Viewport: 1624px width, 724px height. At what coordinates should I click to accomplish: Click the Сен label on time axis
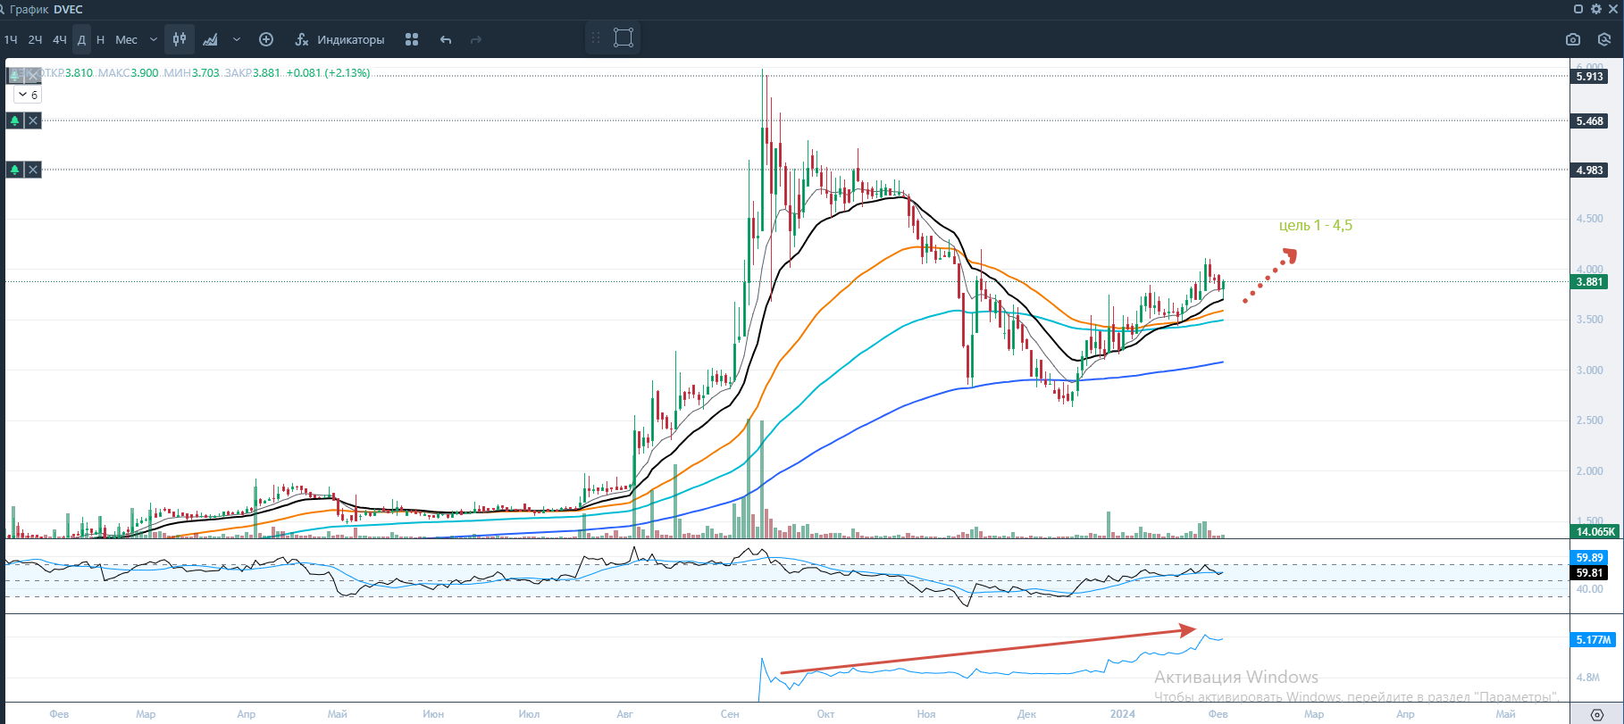[730, 714]
